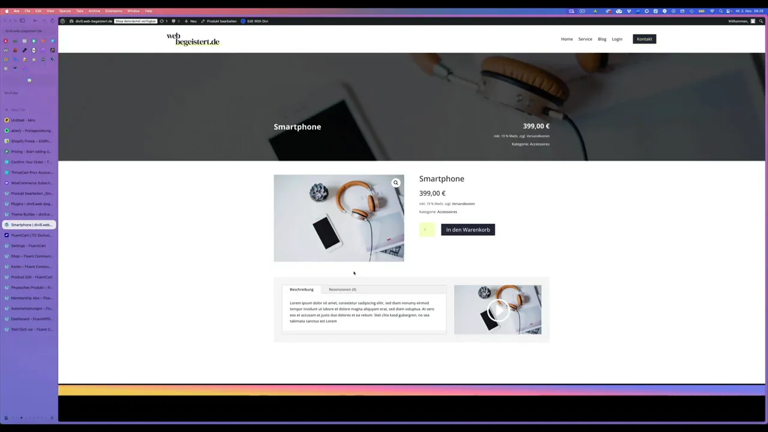This screenshot has height=432, width=768.
Task: Open the Kontakt button in the site header
Action: click(644, 38)
